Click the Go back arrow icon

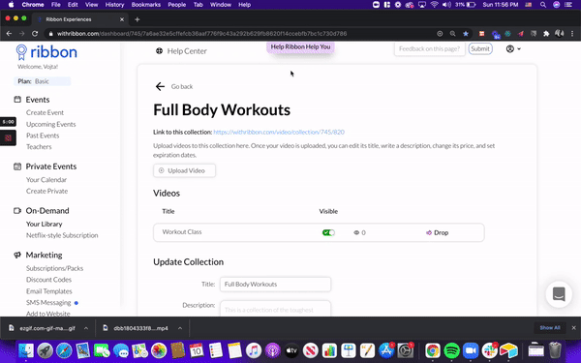(160, 86)
